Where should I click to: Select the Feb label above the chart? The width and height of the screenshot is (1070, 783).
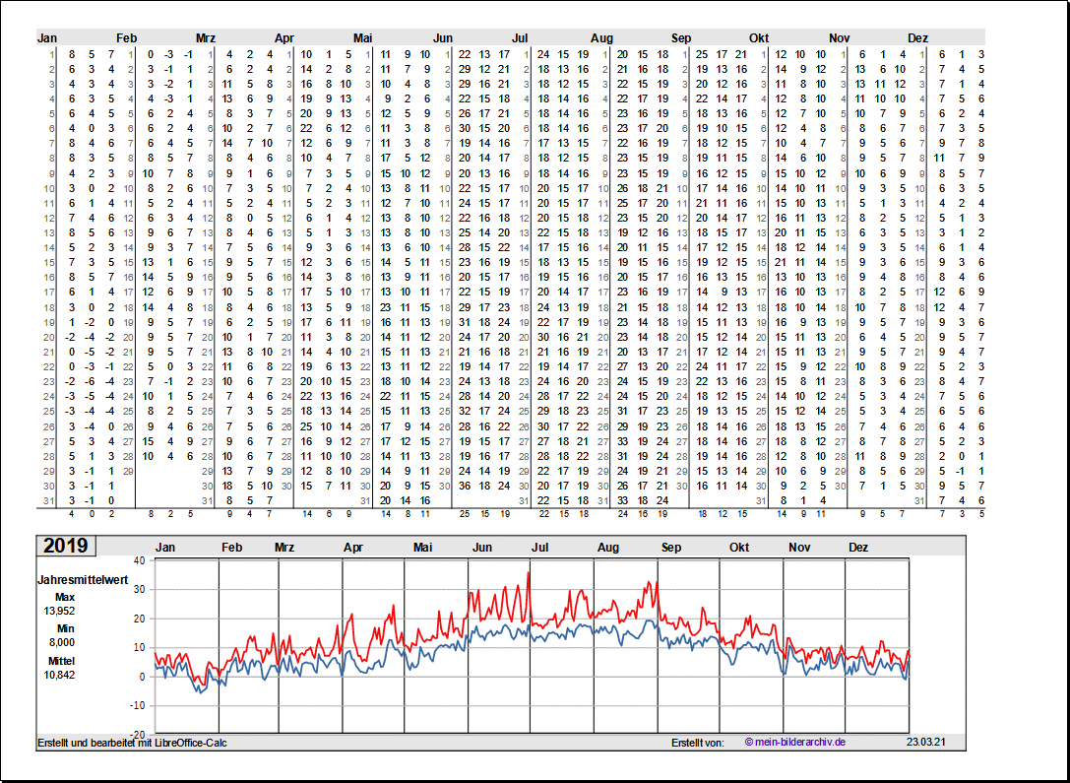click(232, 547)
